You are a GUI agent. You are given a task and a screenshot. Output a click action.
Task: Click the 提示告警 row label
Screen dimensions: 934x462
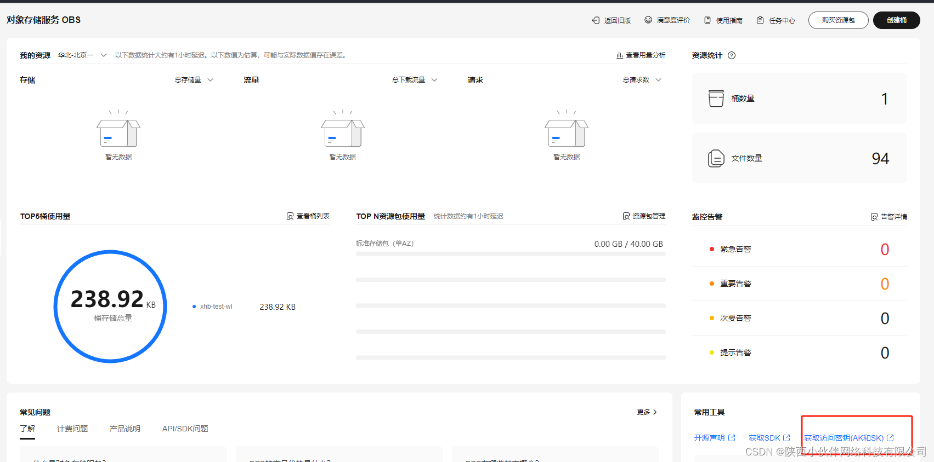736,353
